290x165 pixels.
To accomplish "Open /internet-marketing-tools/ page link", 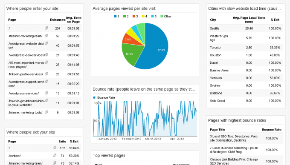I will [x=25, y=112].
